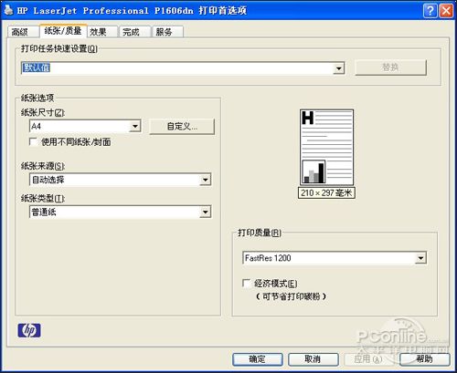Select the 纸张/质量 tab
Viewport: 457px width, 373px height.
(x=63, y=30)
